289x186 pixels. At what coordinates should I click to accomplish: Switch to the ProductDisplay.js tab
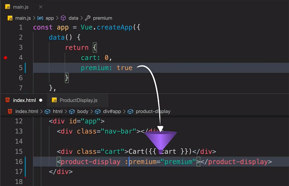point(78,100)
